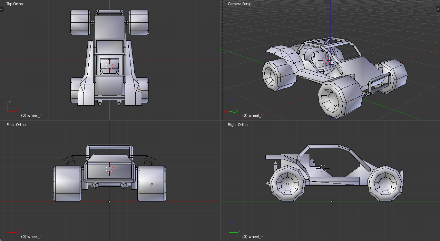Click the 3D cursor in Front Ortho view

tap(109, 169)
